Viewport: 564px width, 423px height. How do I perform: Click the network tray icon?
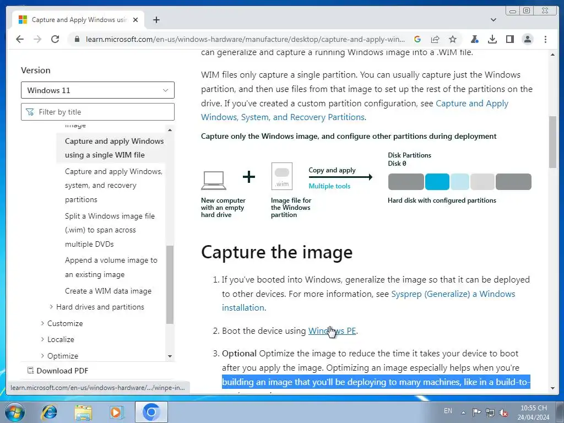pyautogui.click(x=490, y=413)
